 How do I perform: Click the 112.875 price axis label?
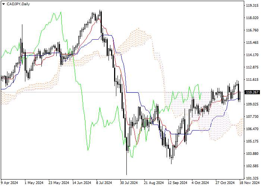252,67
